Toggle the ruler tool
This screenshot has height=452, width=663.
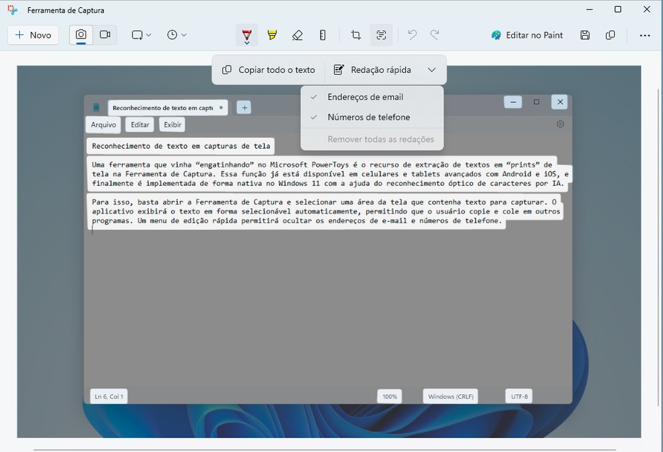[323, 35]
